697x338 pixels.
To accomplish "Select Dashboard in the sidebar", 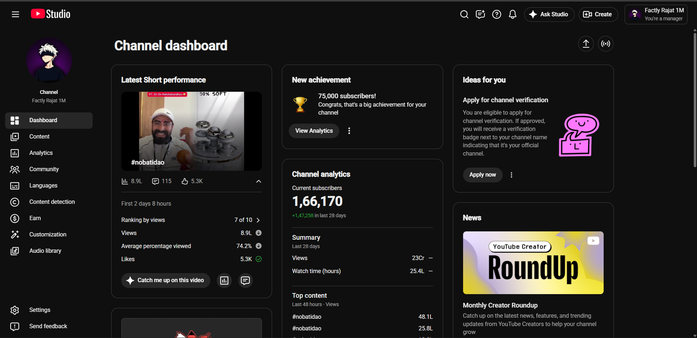I will (x=49, y=120).
